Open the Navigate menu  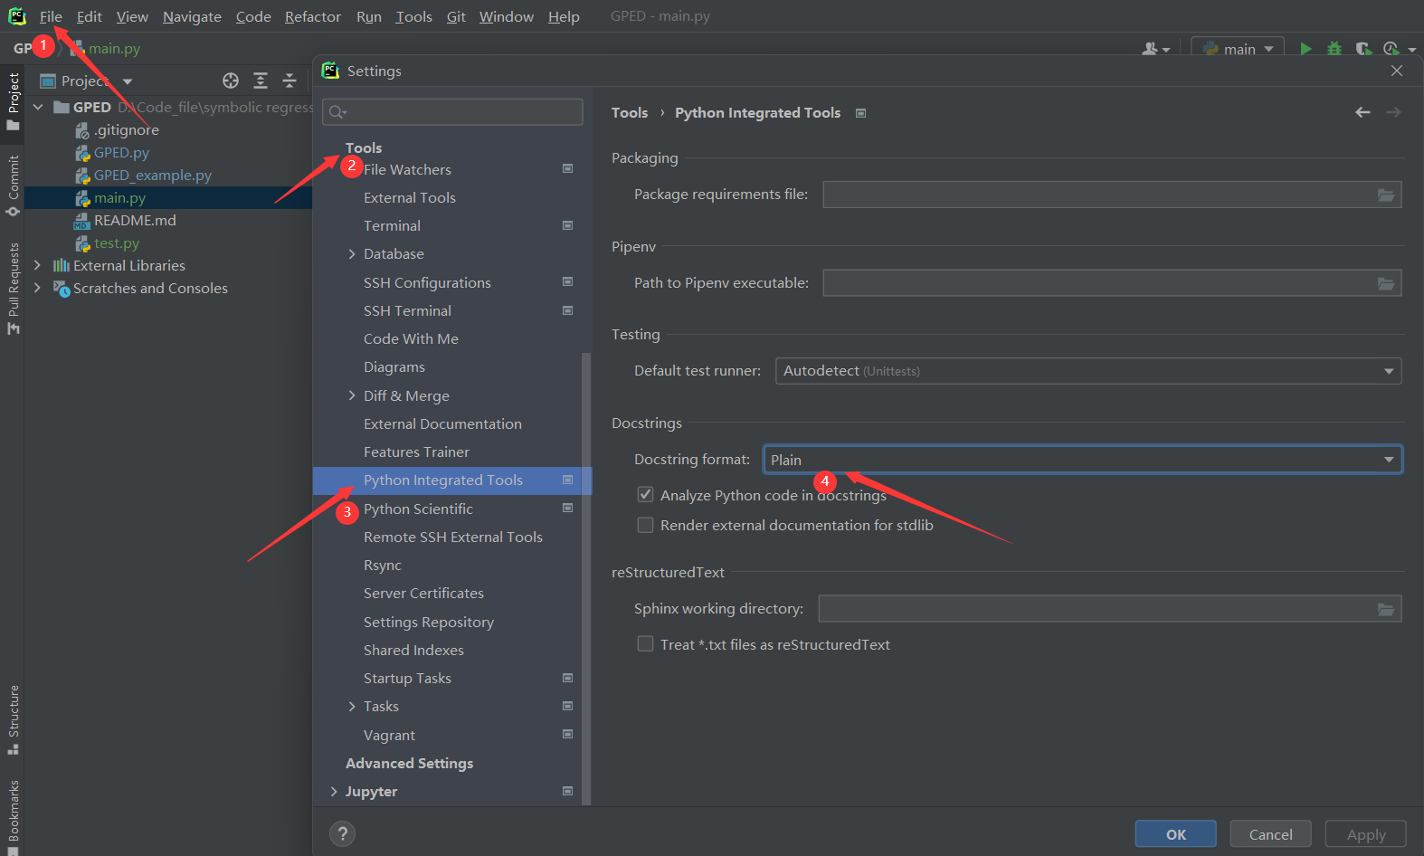tap(192, 17)
